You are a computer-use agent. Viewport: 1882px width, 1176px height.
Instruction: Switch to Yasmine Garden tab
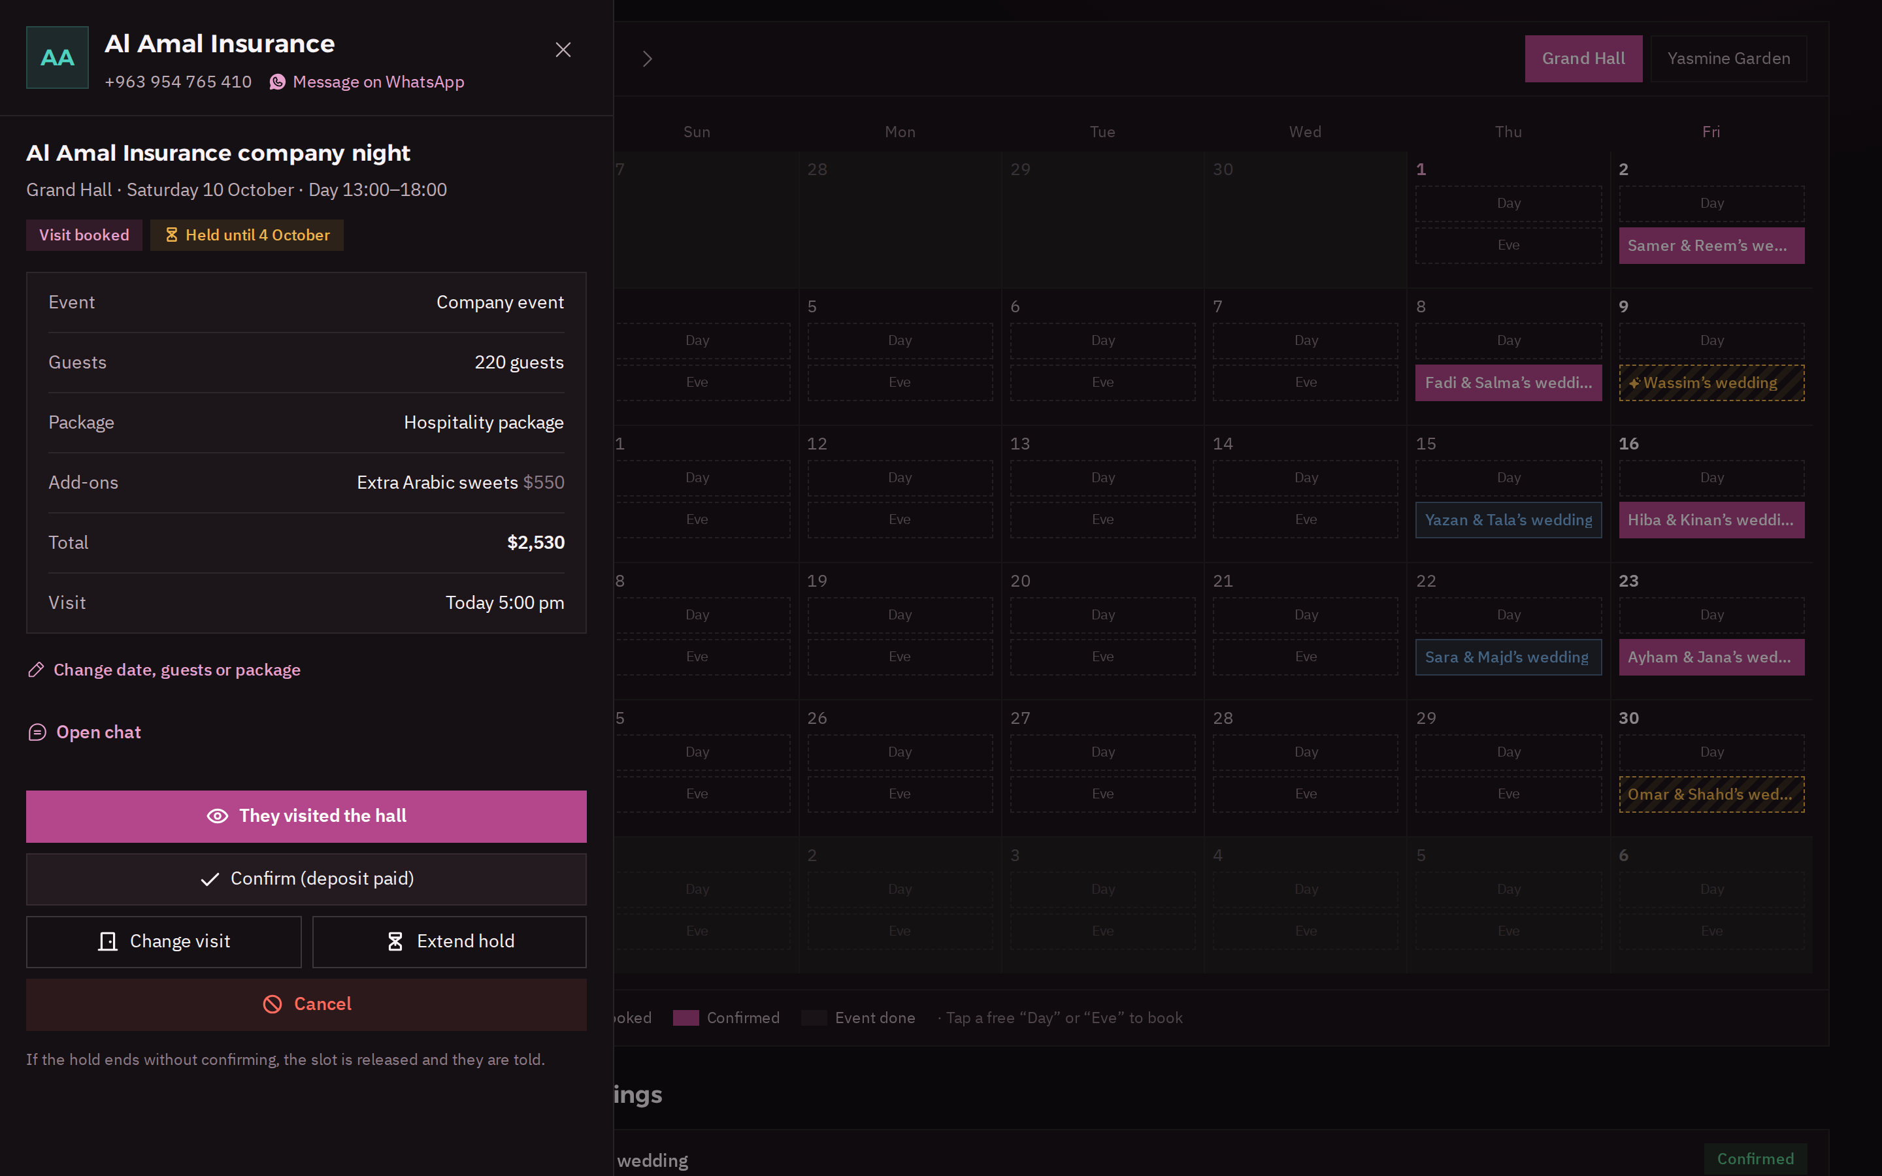[1728, 58]
